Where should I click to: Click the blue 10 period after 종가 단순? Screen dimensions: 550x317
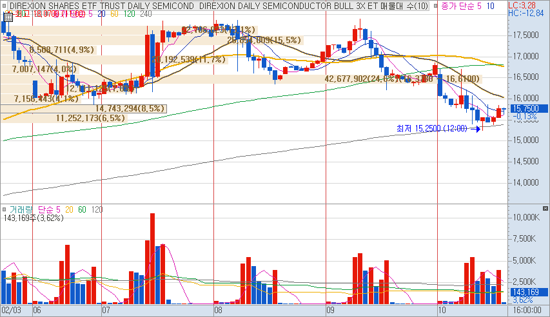tap(491, 6)
